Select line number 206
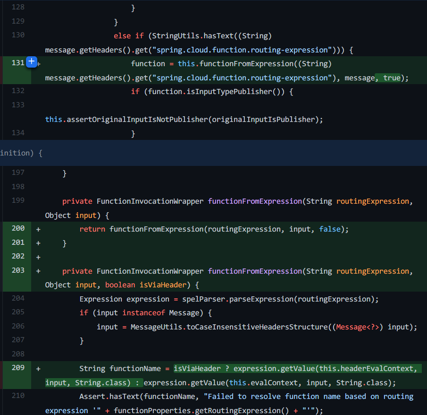Image resolution: width=427 pixels, height=415 pixels. pos(18,326)
